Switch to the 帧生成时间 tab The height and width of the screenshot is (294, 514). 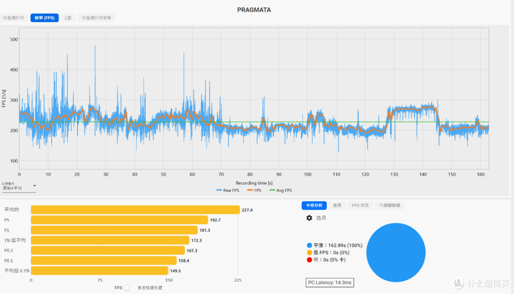coord(13,18)
